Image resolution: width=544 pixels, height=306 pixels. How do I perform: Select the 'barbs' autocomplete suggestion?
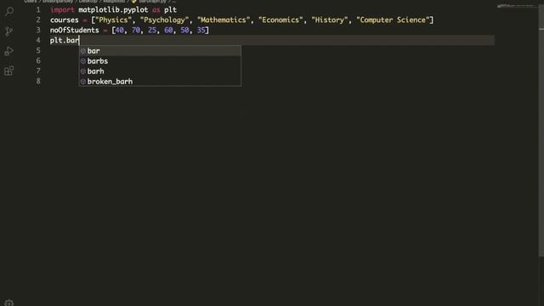tap(160, 61)
